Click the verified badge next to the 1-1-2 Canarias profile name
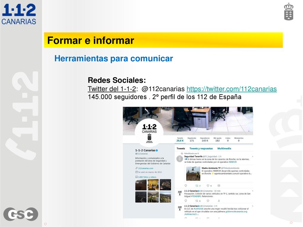This screenshot has height=227, width=303. (x=157, y=150)
